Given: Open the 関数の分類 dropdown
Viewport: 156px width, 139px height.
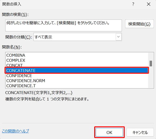Looking at the screenshot, I should click(x=78, y=37).
